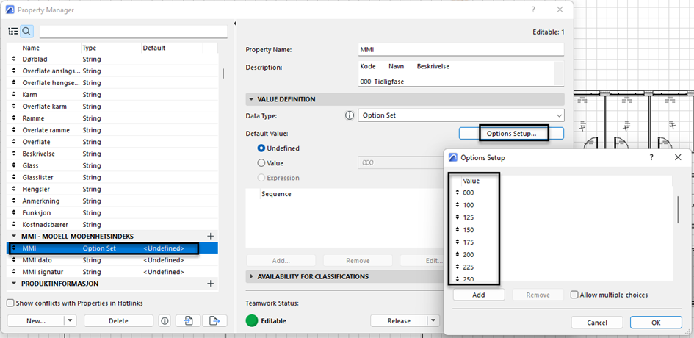Add property to MMI - MODELL MODENHETSINDEKS group
Viewport: 694px width, 338px height.
(x=211, y=236)
